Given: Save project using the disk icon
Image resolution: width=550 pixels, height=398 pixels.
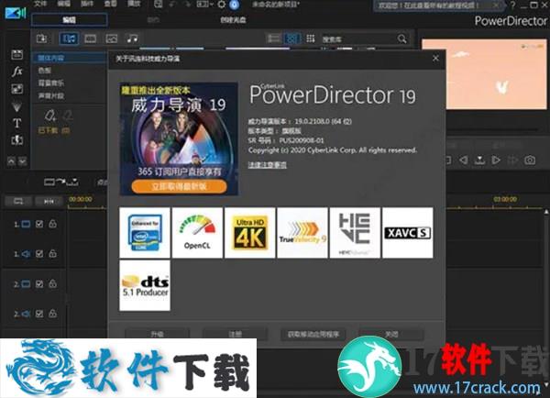Looking at the screenshot, I should point(159,5).
